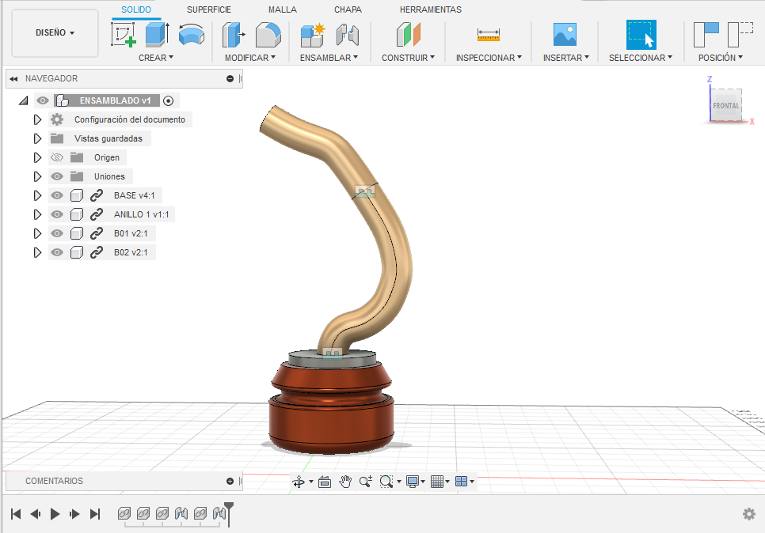765x533 pixels.
Task: Open the Display Settings icon
Action: click(413, 482)
